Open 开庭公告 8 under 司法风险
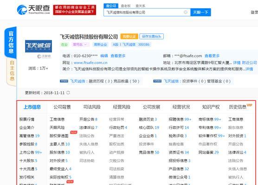The width and height of the screenshot is (258, 185). point(88,119)
